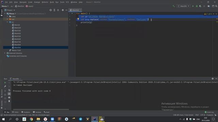Click the wrench icon in Run panel
218x122 pixels.
click(5, 86)
